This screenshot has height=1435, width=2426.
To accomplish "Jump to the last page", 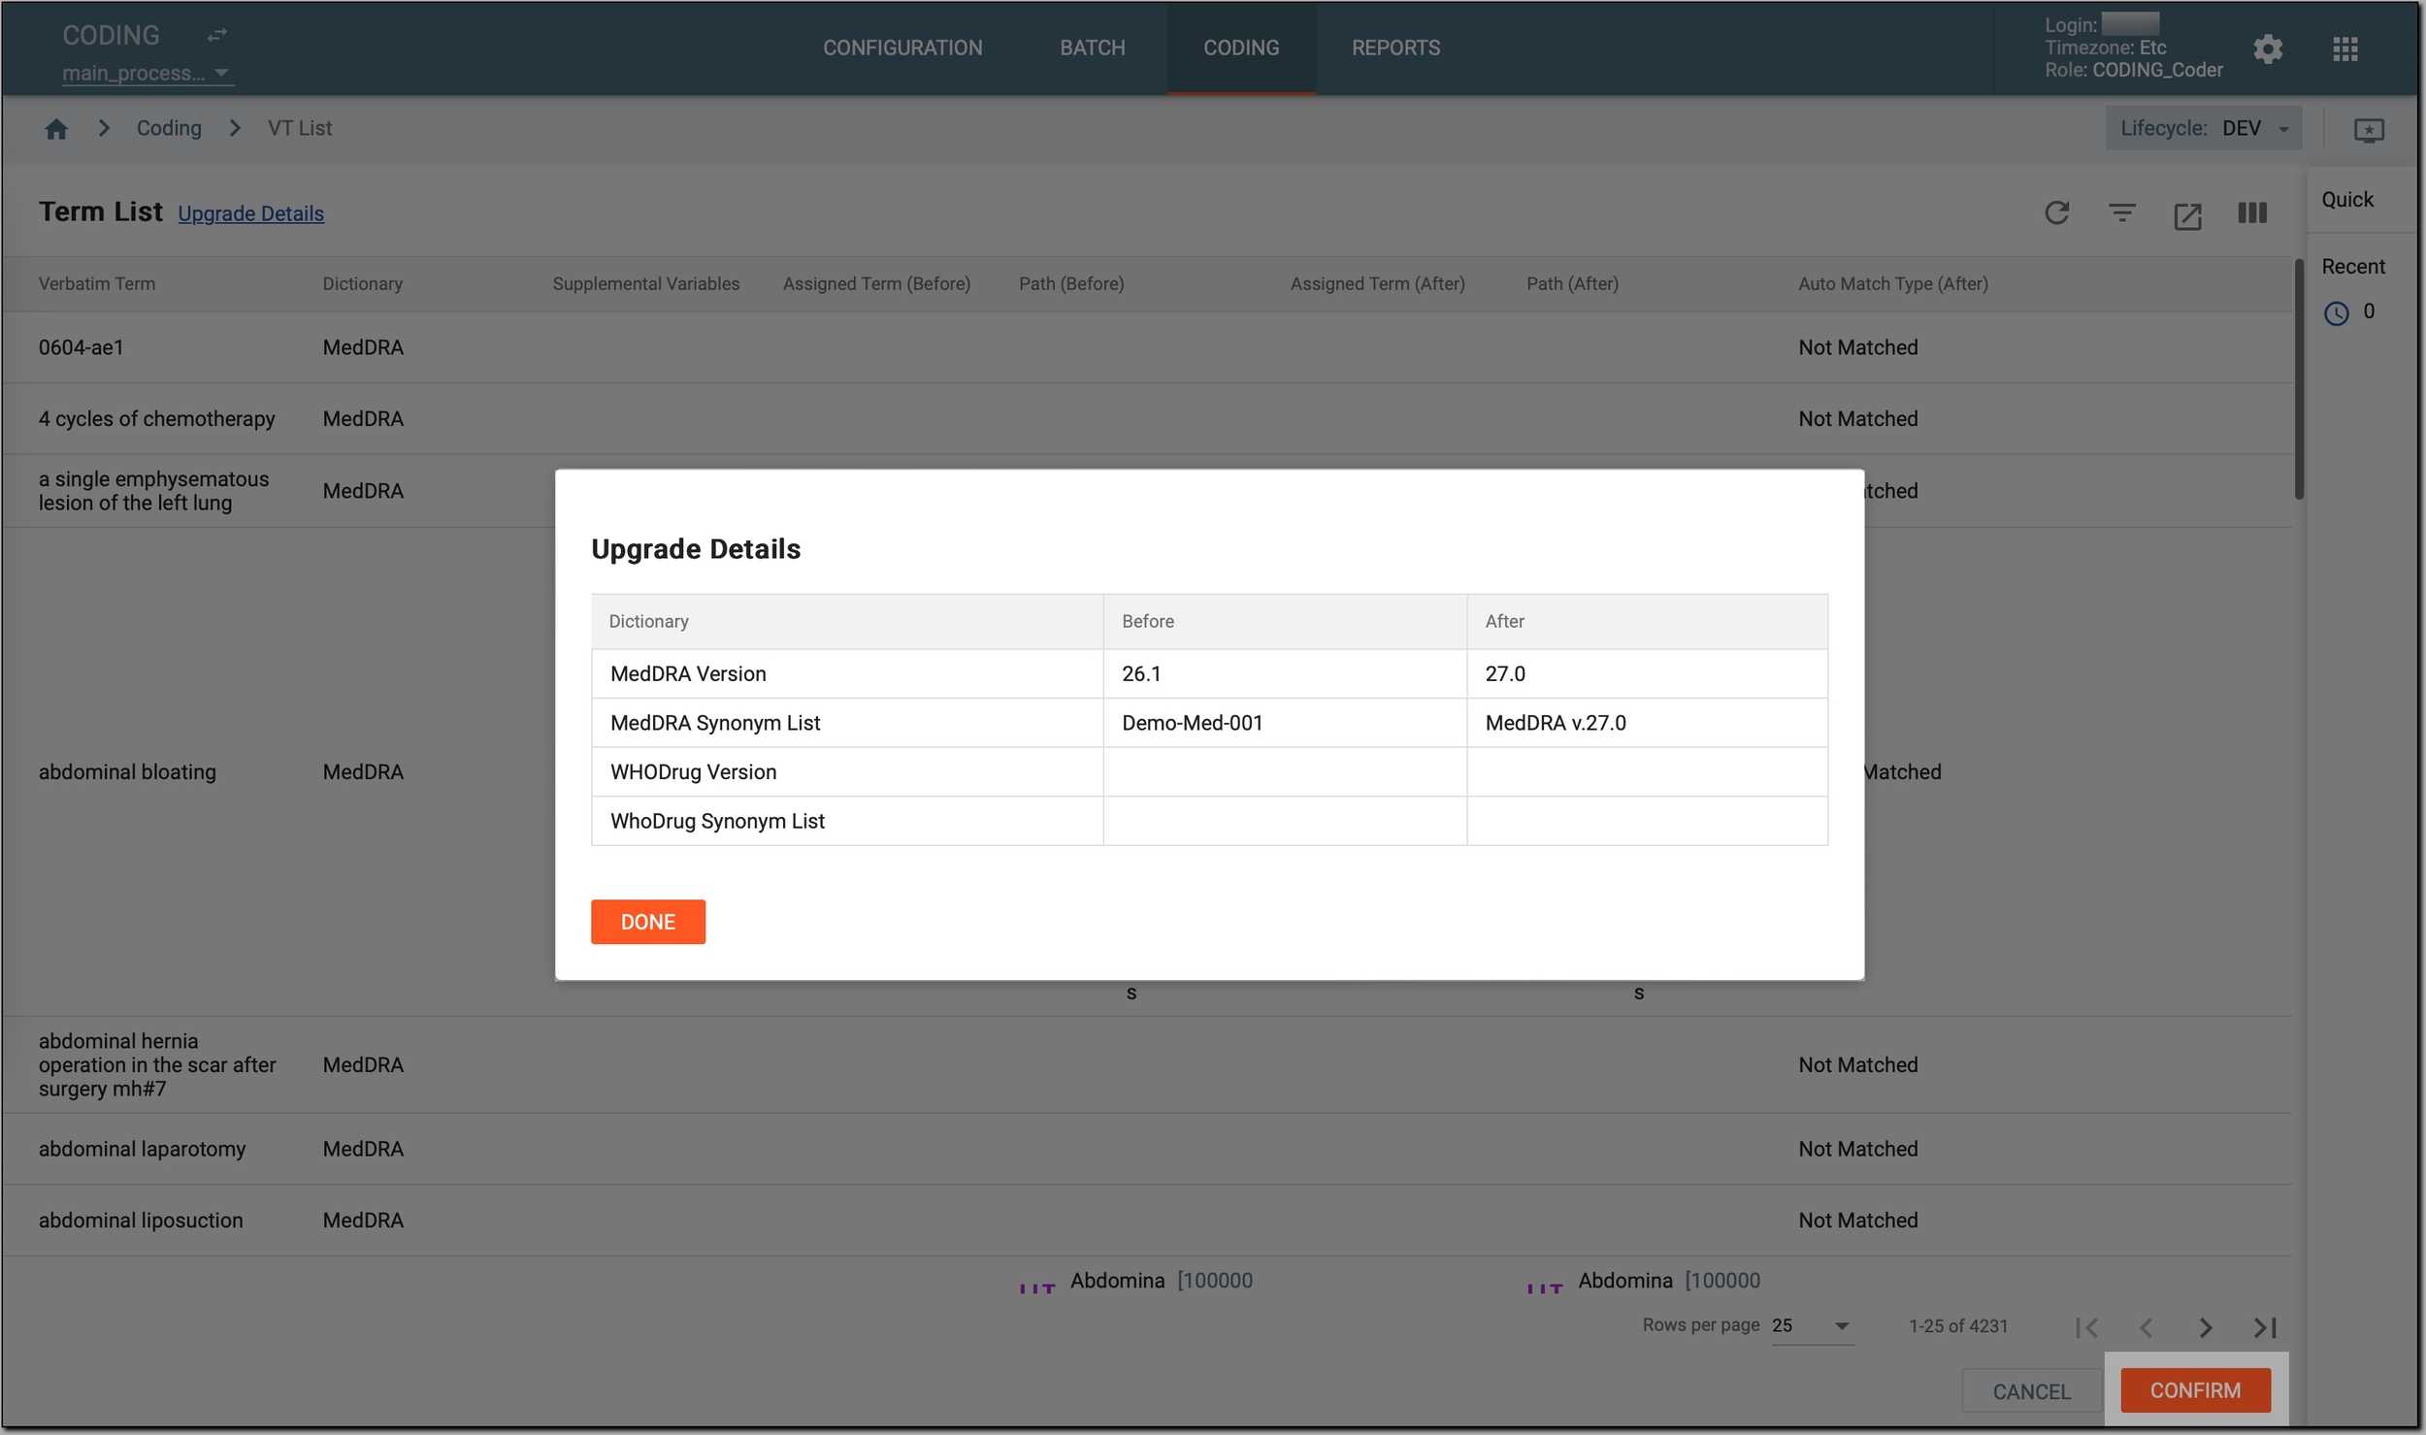I will point(2264,1326).
